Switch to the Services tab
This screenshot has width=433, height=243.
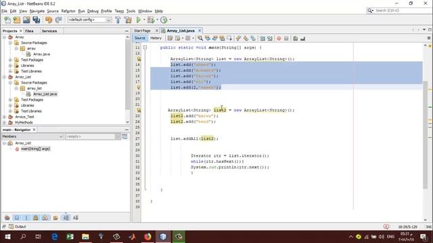click(x=49, y=31)
